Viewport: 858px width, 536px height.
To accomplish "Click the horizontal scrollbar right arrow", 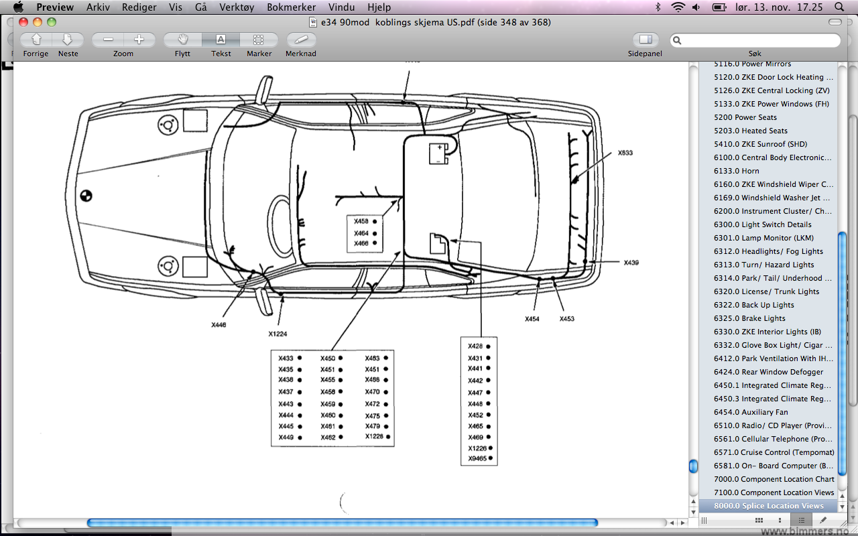I will pos(682,523).
